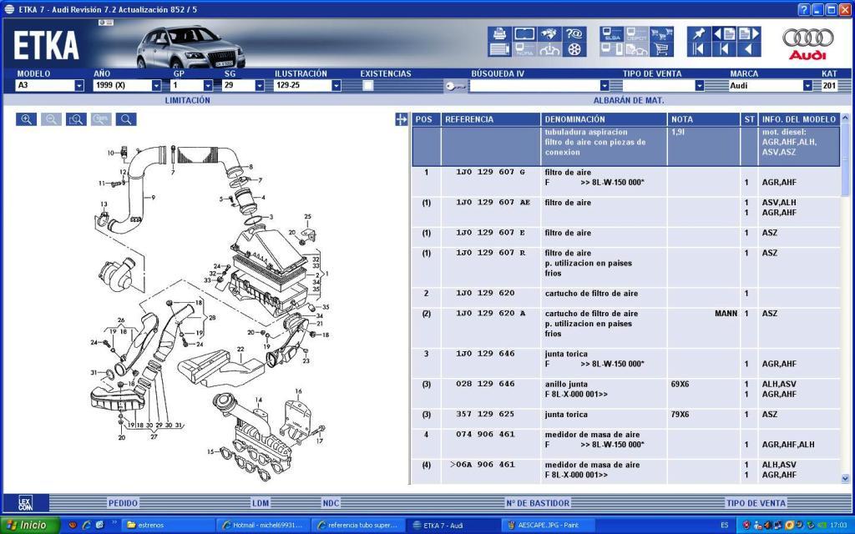This screenshot has height=534, width=855.
Task: Click the ES language indicator in taskbar
Action: 724,526
